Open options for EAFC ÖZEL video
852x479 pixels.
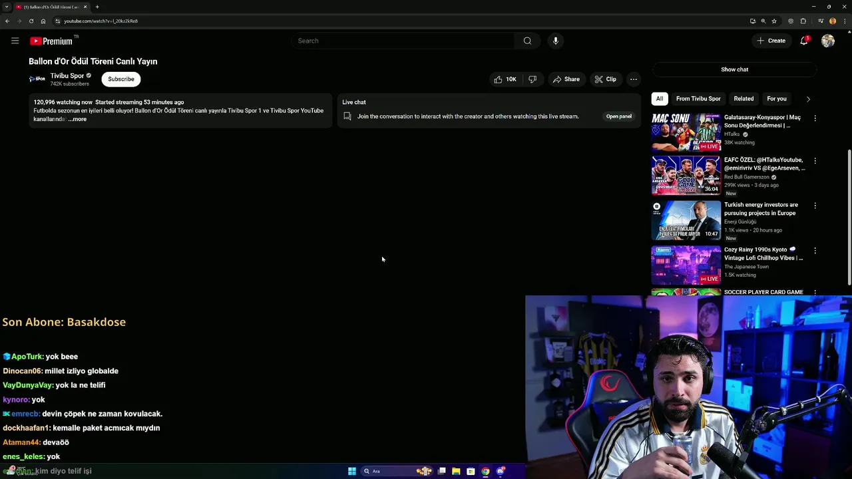(815, 161)
